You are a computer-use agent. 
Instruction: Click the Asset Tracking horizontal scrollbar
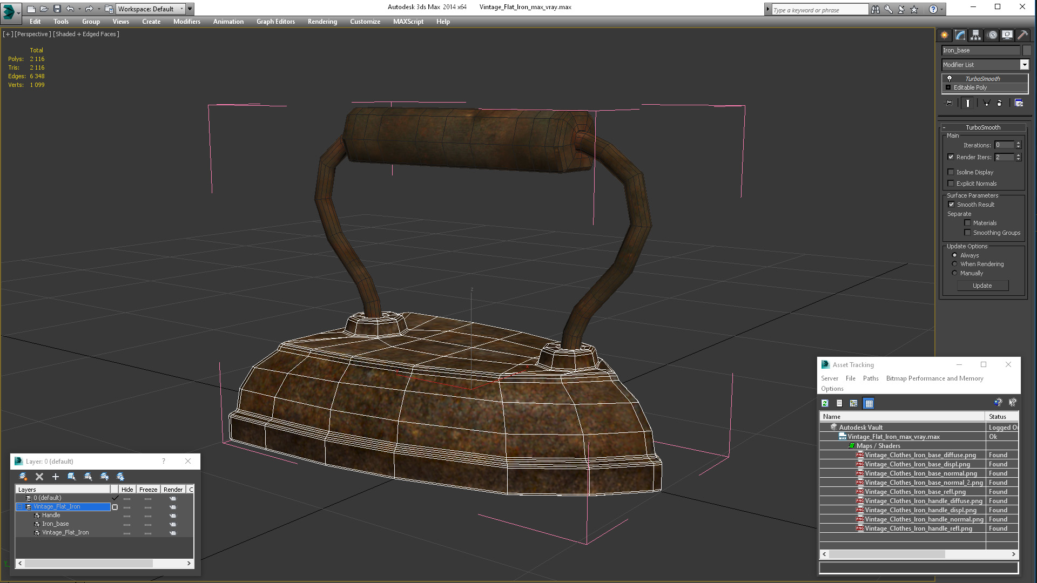pyautogui.click(x=918, y=554)
